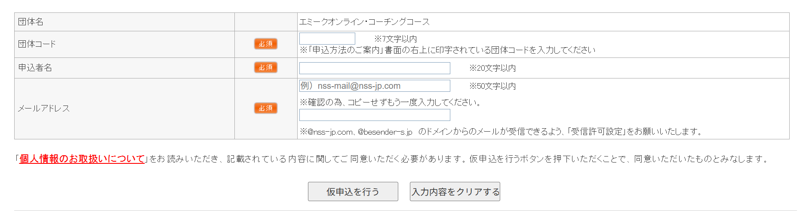
Task: Click the 必須 badge for メールアドレス
Action: coord(265,108)
